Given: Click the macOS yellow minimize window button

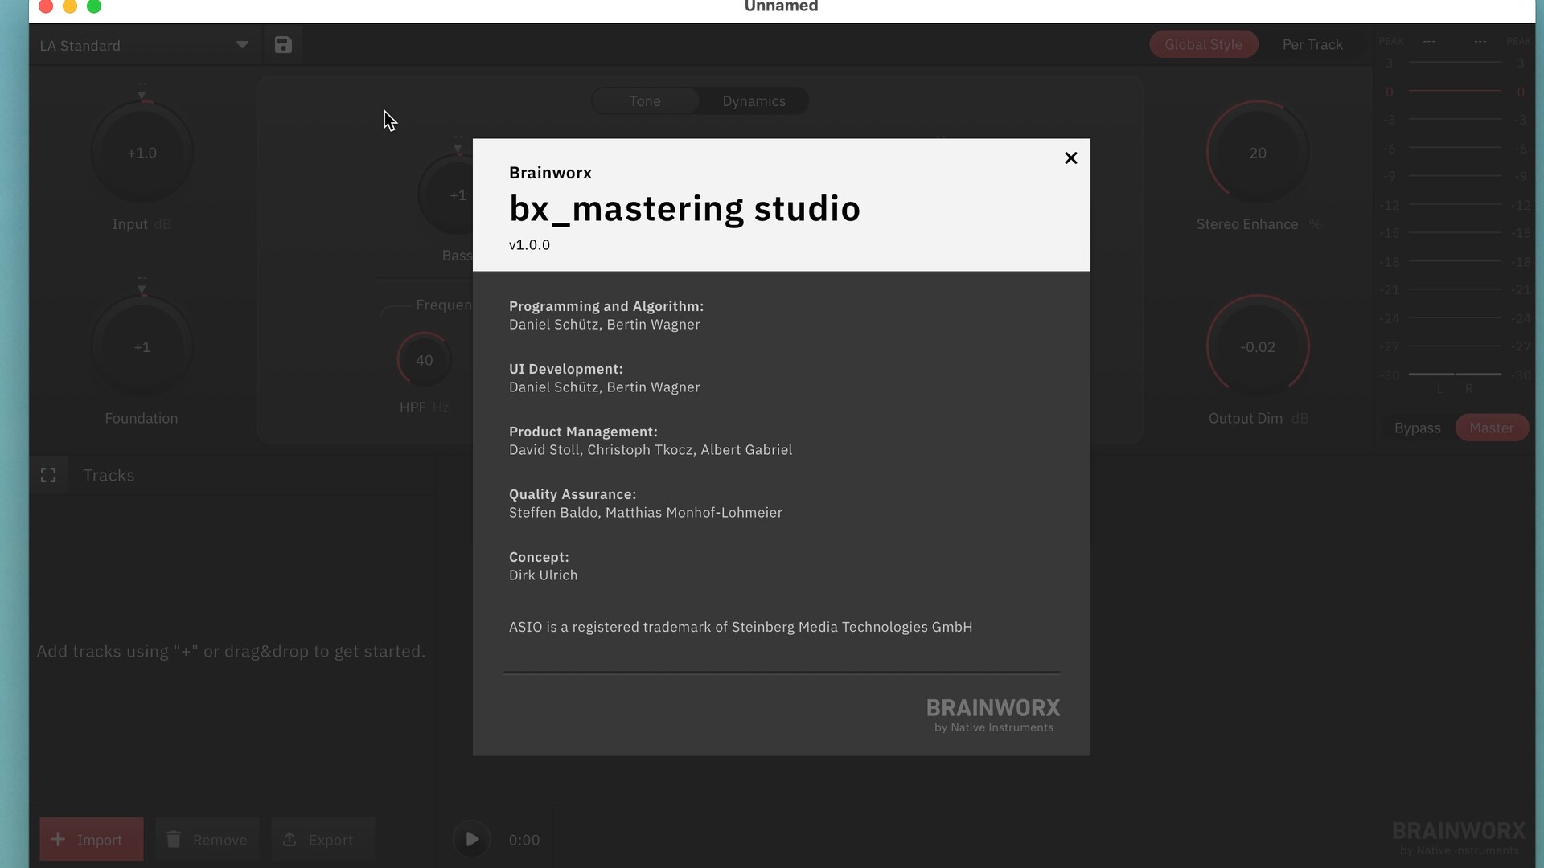Looking at the screenshot, I should tap(70, 6).
